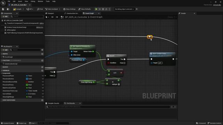Click the icon next to debug object dropdown

coord(137,9)
